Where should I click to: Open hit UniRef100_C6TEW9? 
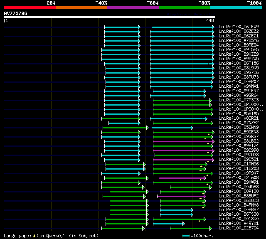point(239,27)
